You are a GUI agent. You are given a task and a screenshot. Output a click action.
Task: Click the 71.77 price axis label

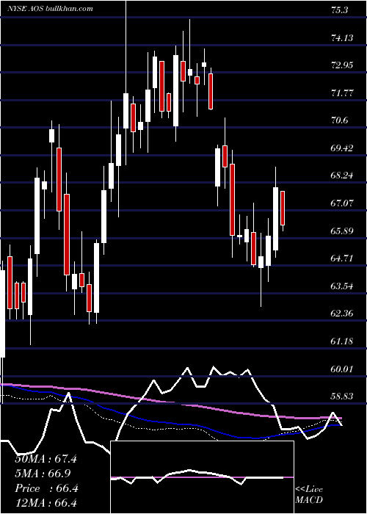coord(342,93)
